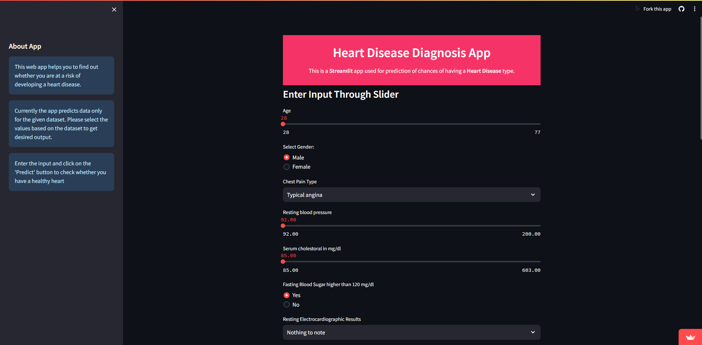Choose Yes for fasting blood sugar
Image resolution: width=702 pixels, height=345 pixels.
287,295
